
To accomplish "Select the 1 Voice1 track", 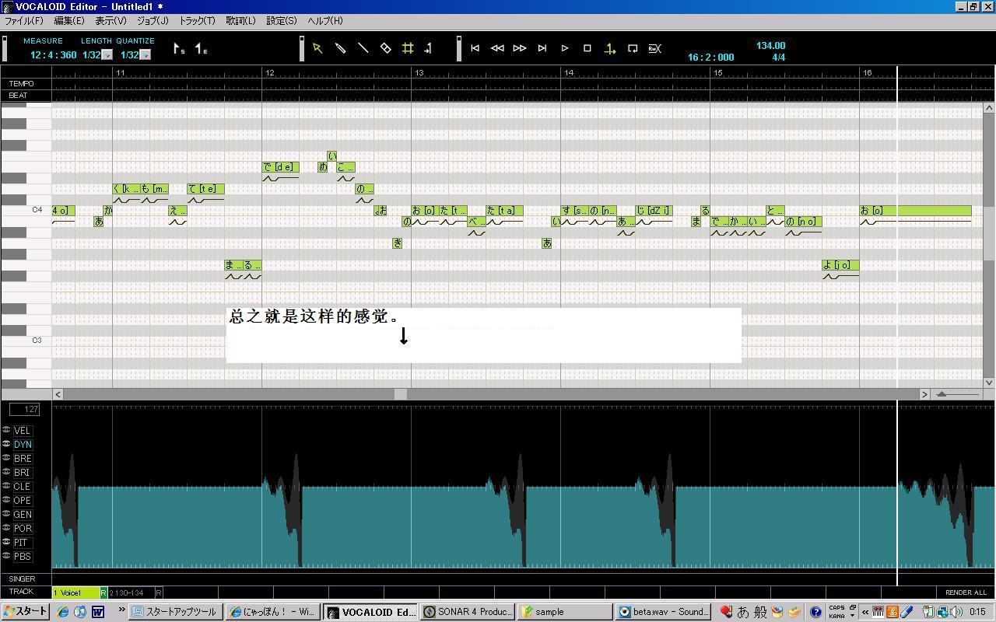I will 76,592.
